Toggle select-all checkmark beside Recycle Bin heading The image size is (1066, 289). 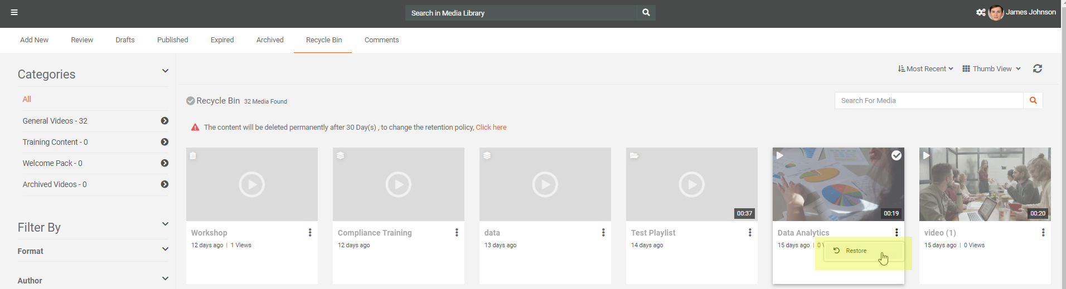(190, 101)
